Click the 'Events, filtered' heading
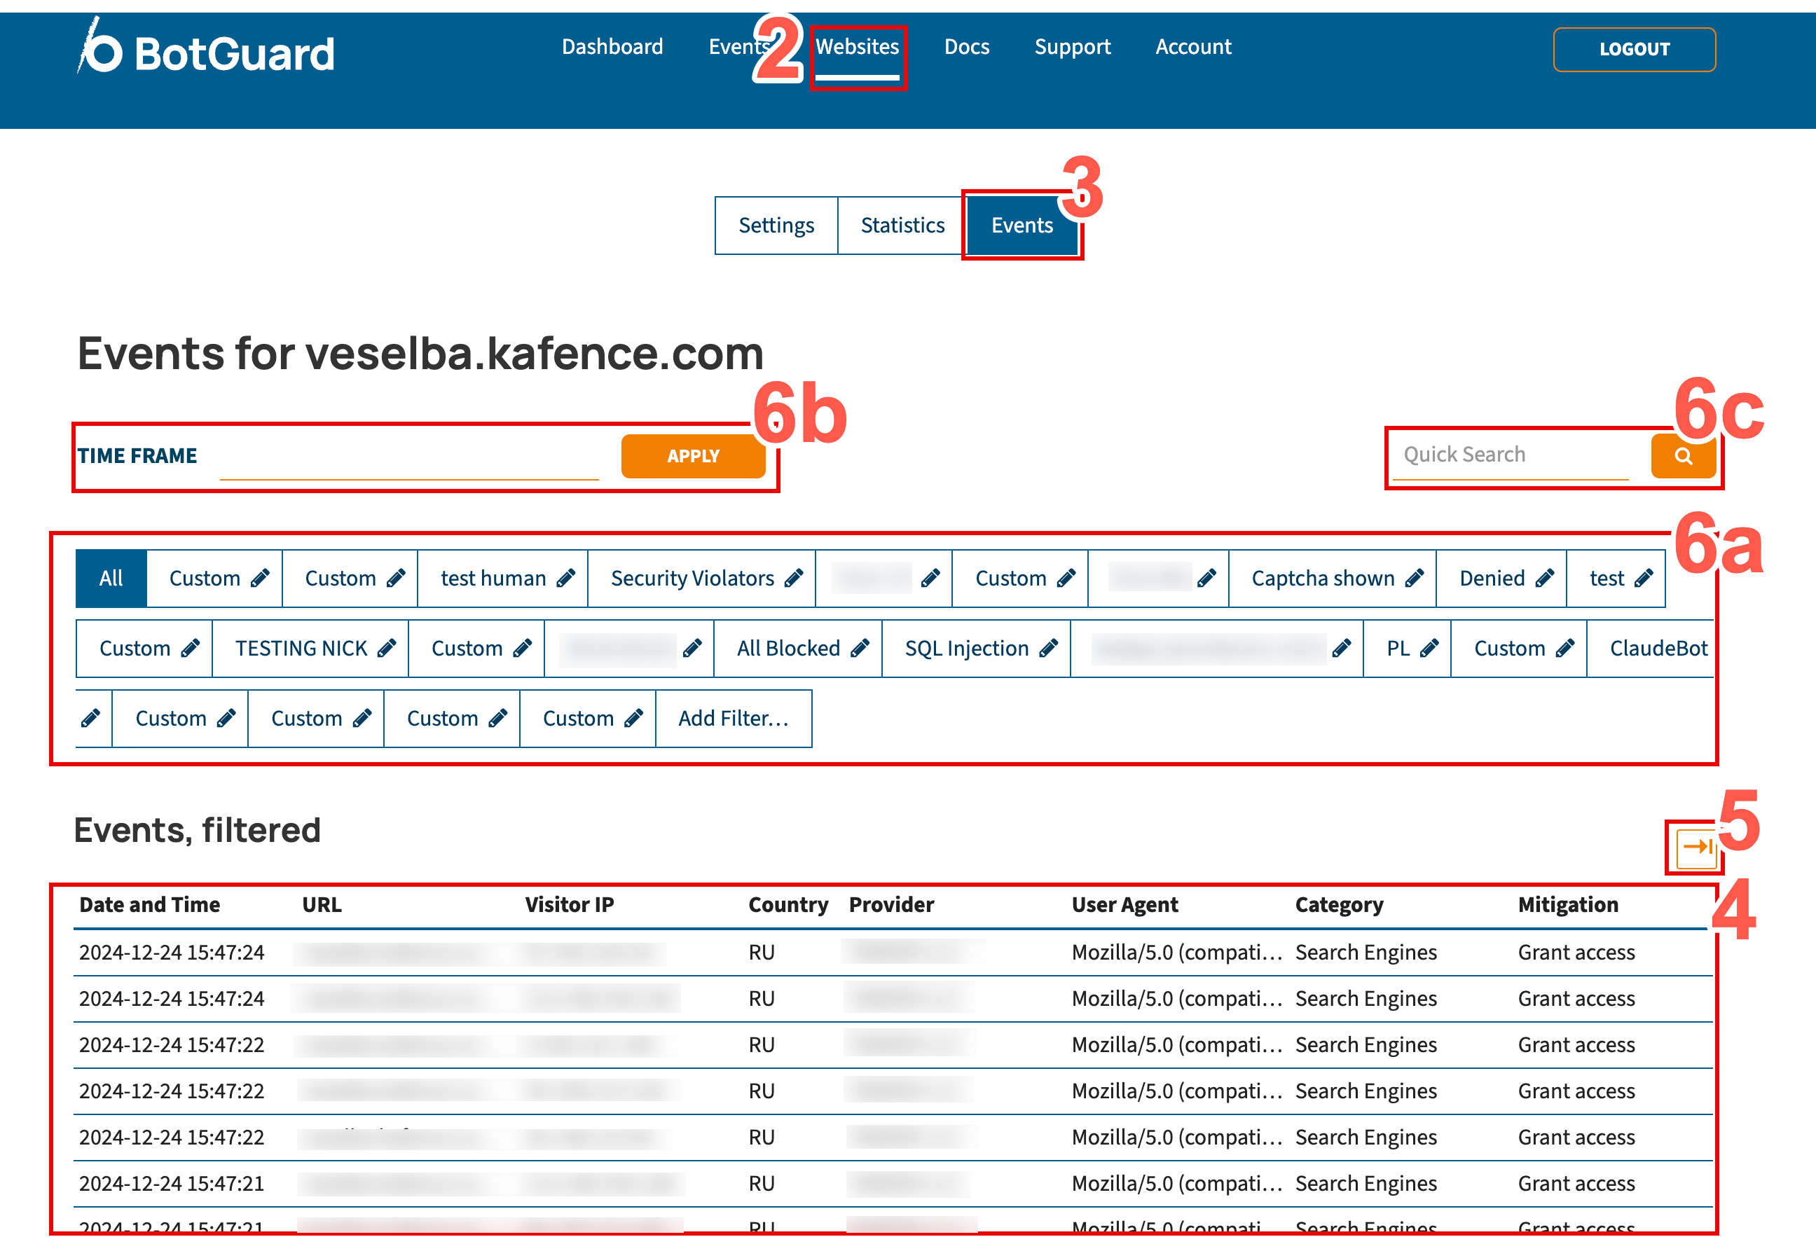Image resolution: width=1816 pixels, height=1237 pixels. [198, 830]
